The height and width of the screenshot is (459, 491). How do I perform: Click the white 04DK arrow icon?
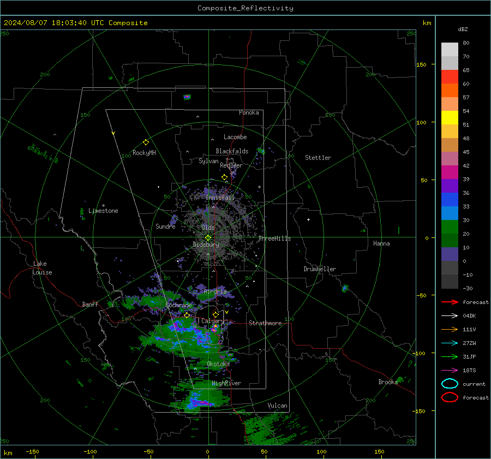[450, 315]
